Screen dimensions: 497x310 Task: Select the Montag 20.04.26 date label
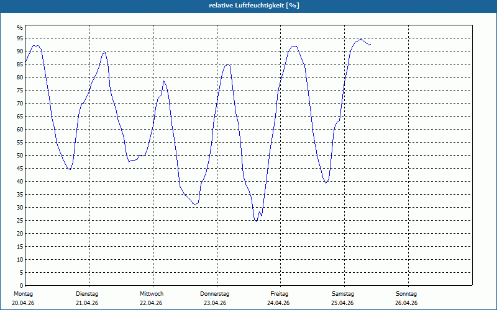click(x=23, y=298)
